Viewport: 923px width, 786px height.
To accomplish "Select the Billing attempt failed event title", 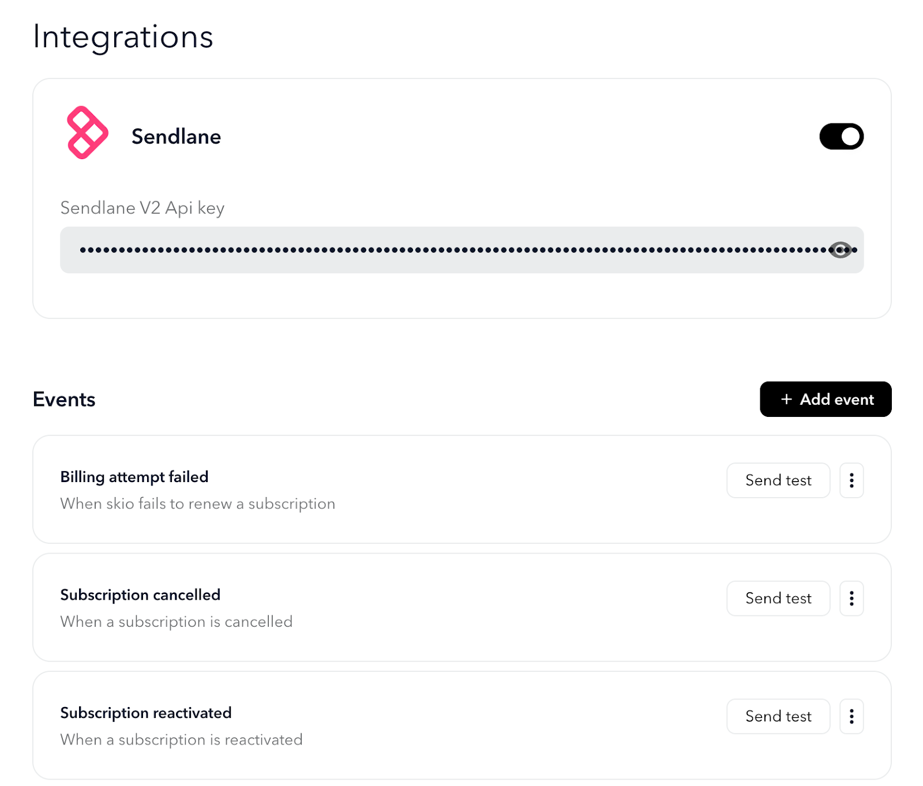I will pos(134,477).
